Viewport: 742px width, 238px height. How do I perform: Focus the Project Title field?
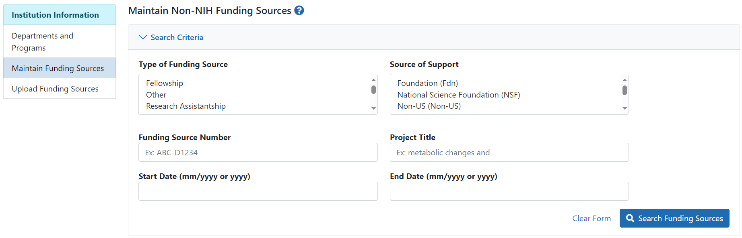tap(509, 153)
